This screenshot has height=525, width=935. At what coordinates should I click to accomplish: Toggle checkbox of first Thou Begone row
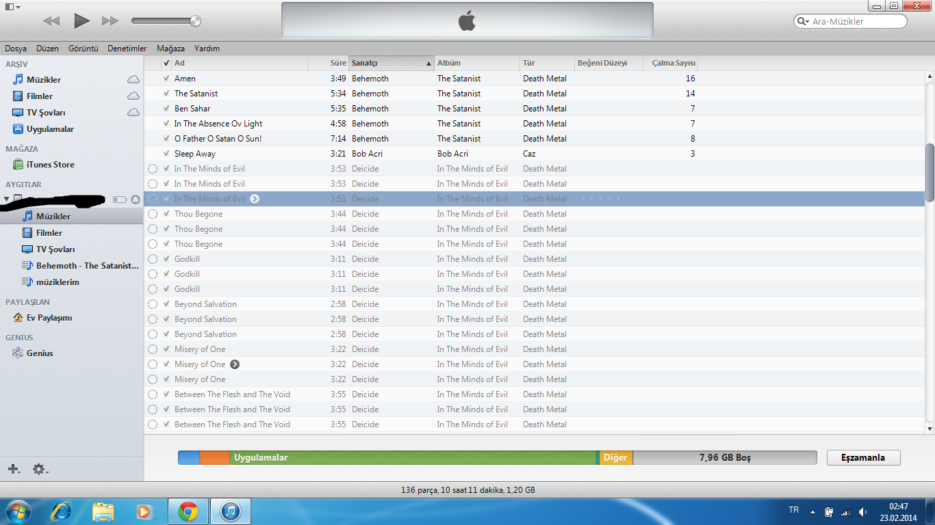(166, 214)
